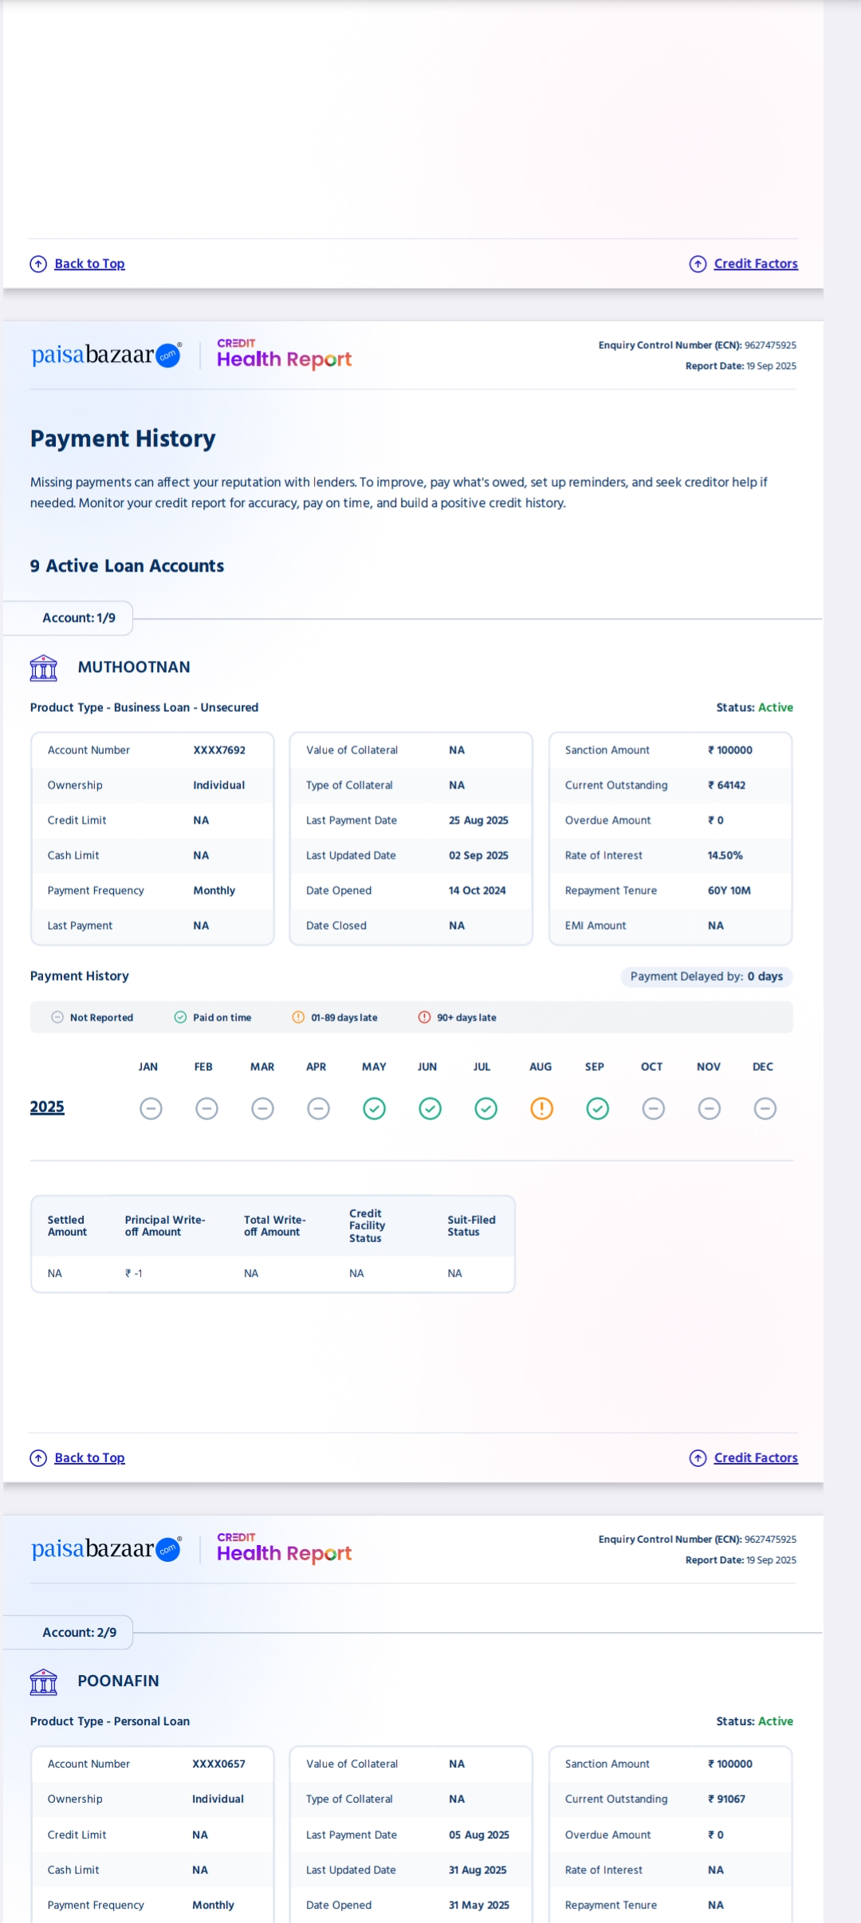This screenshot has width=861, height=1923.
Task: Click the Payment Delayed by 0 days badge
Action: pyautogui.click(x=706, y=977)
